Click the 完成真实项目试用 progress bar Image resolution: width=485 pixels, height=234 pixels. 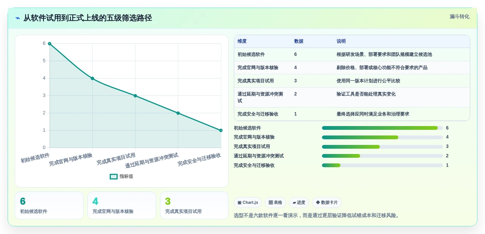click(382, 147)
